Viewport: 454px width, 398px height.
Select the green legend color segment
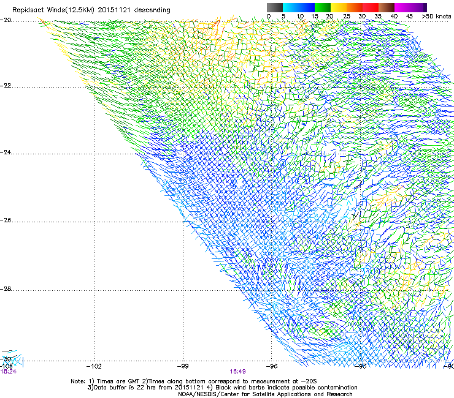click(x=323, y=7)
